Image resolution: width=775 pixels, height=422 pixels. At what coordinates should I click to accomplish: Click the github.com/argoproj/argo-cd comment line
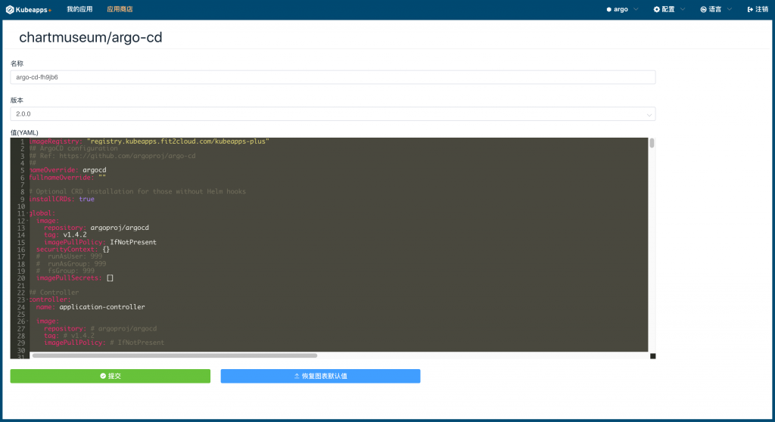click(x=112, y=156)
